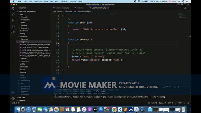Close the UserController.php tab
The height and width of the screenshot is (113, 201).
108,8
